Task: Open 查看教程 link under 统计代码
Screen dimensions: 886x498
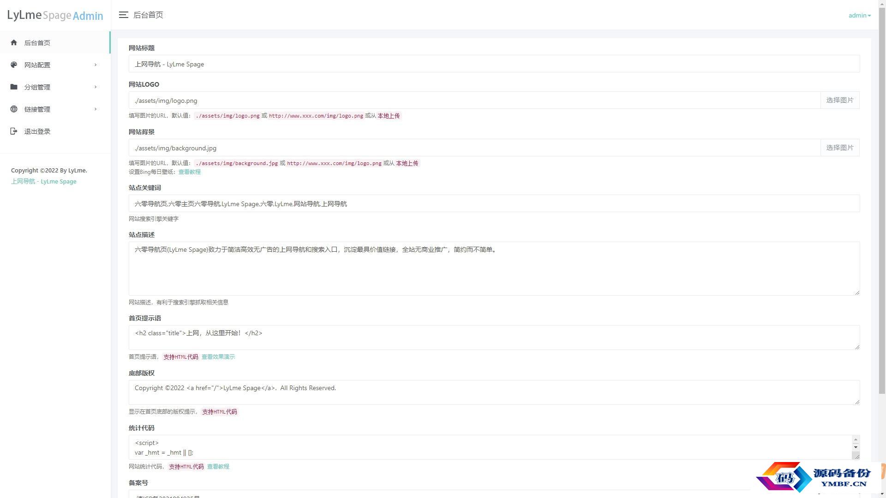Action: tap(218, 466)
